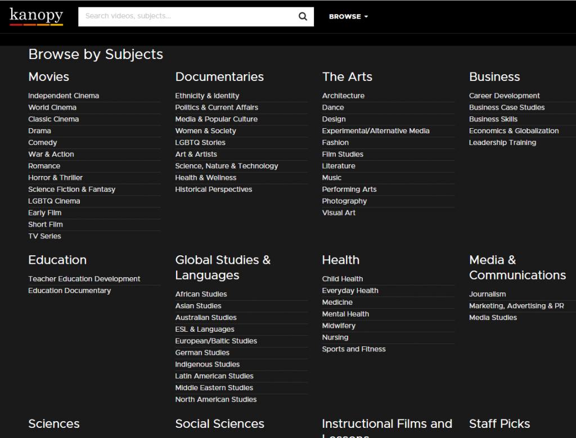
Task: Open Indigenous Studies link
Action: [208, 364]
